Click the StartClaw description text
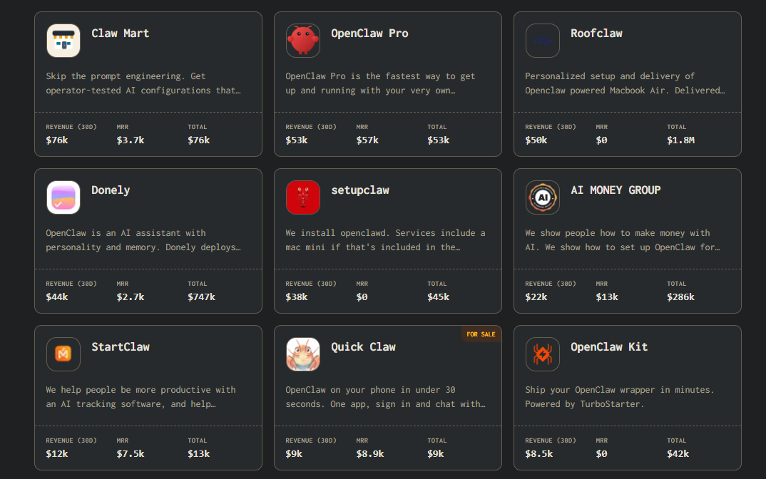The height and width of the screenshot is (479, 766). [141, 397]
